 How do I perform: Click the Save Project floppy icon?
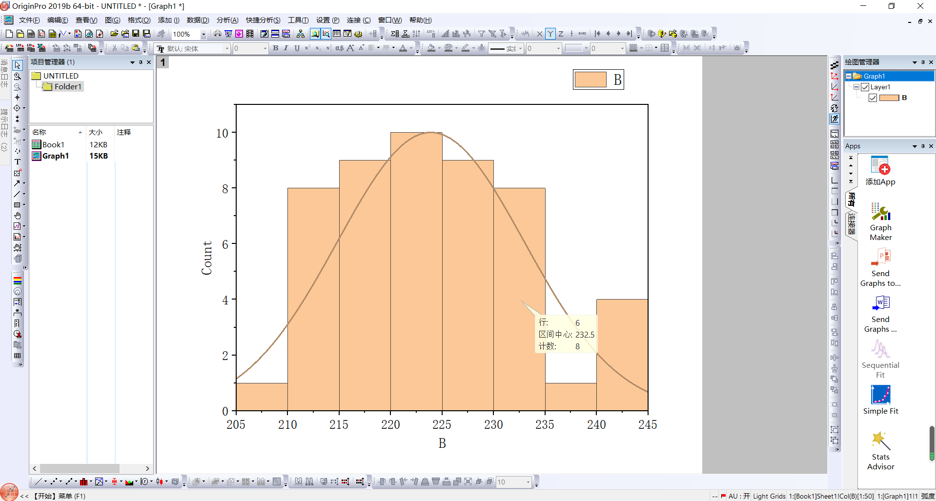(136, 34)
